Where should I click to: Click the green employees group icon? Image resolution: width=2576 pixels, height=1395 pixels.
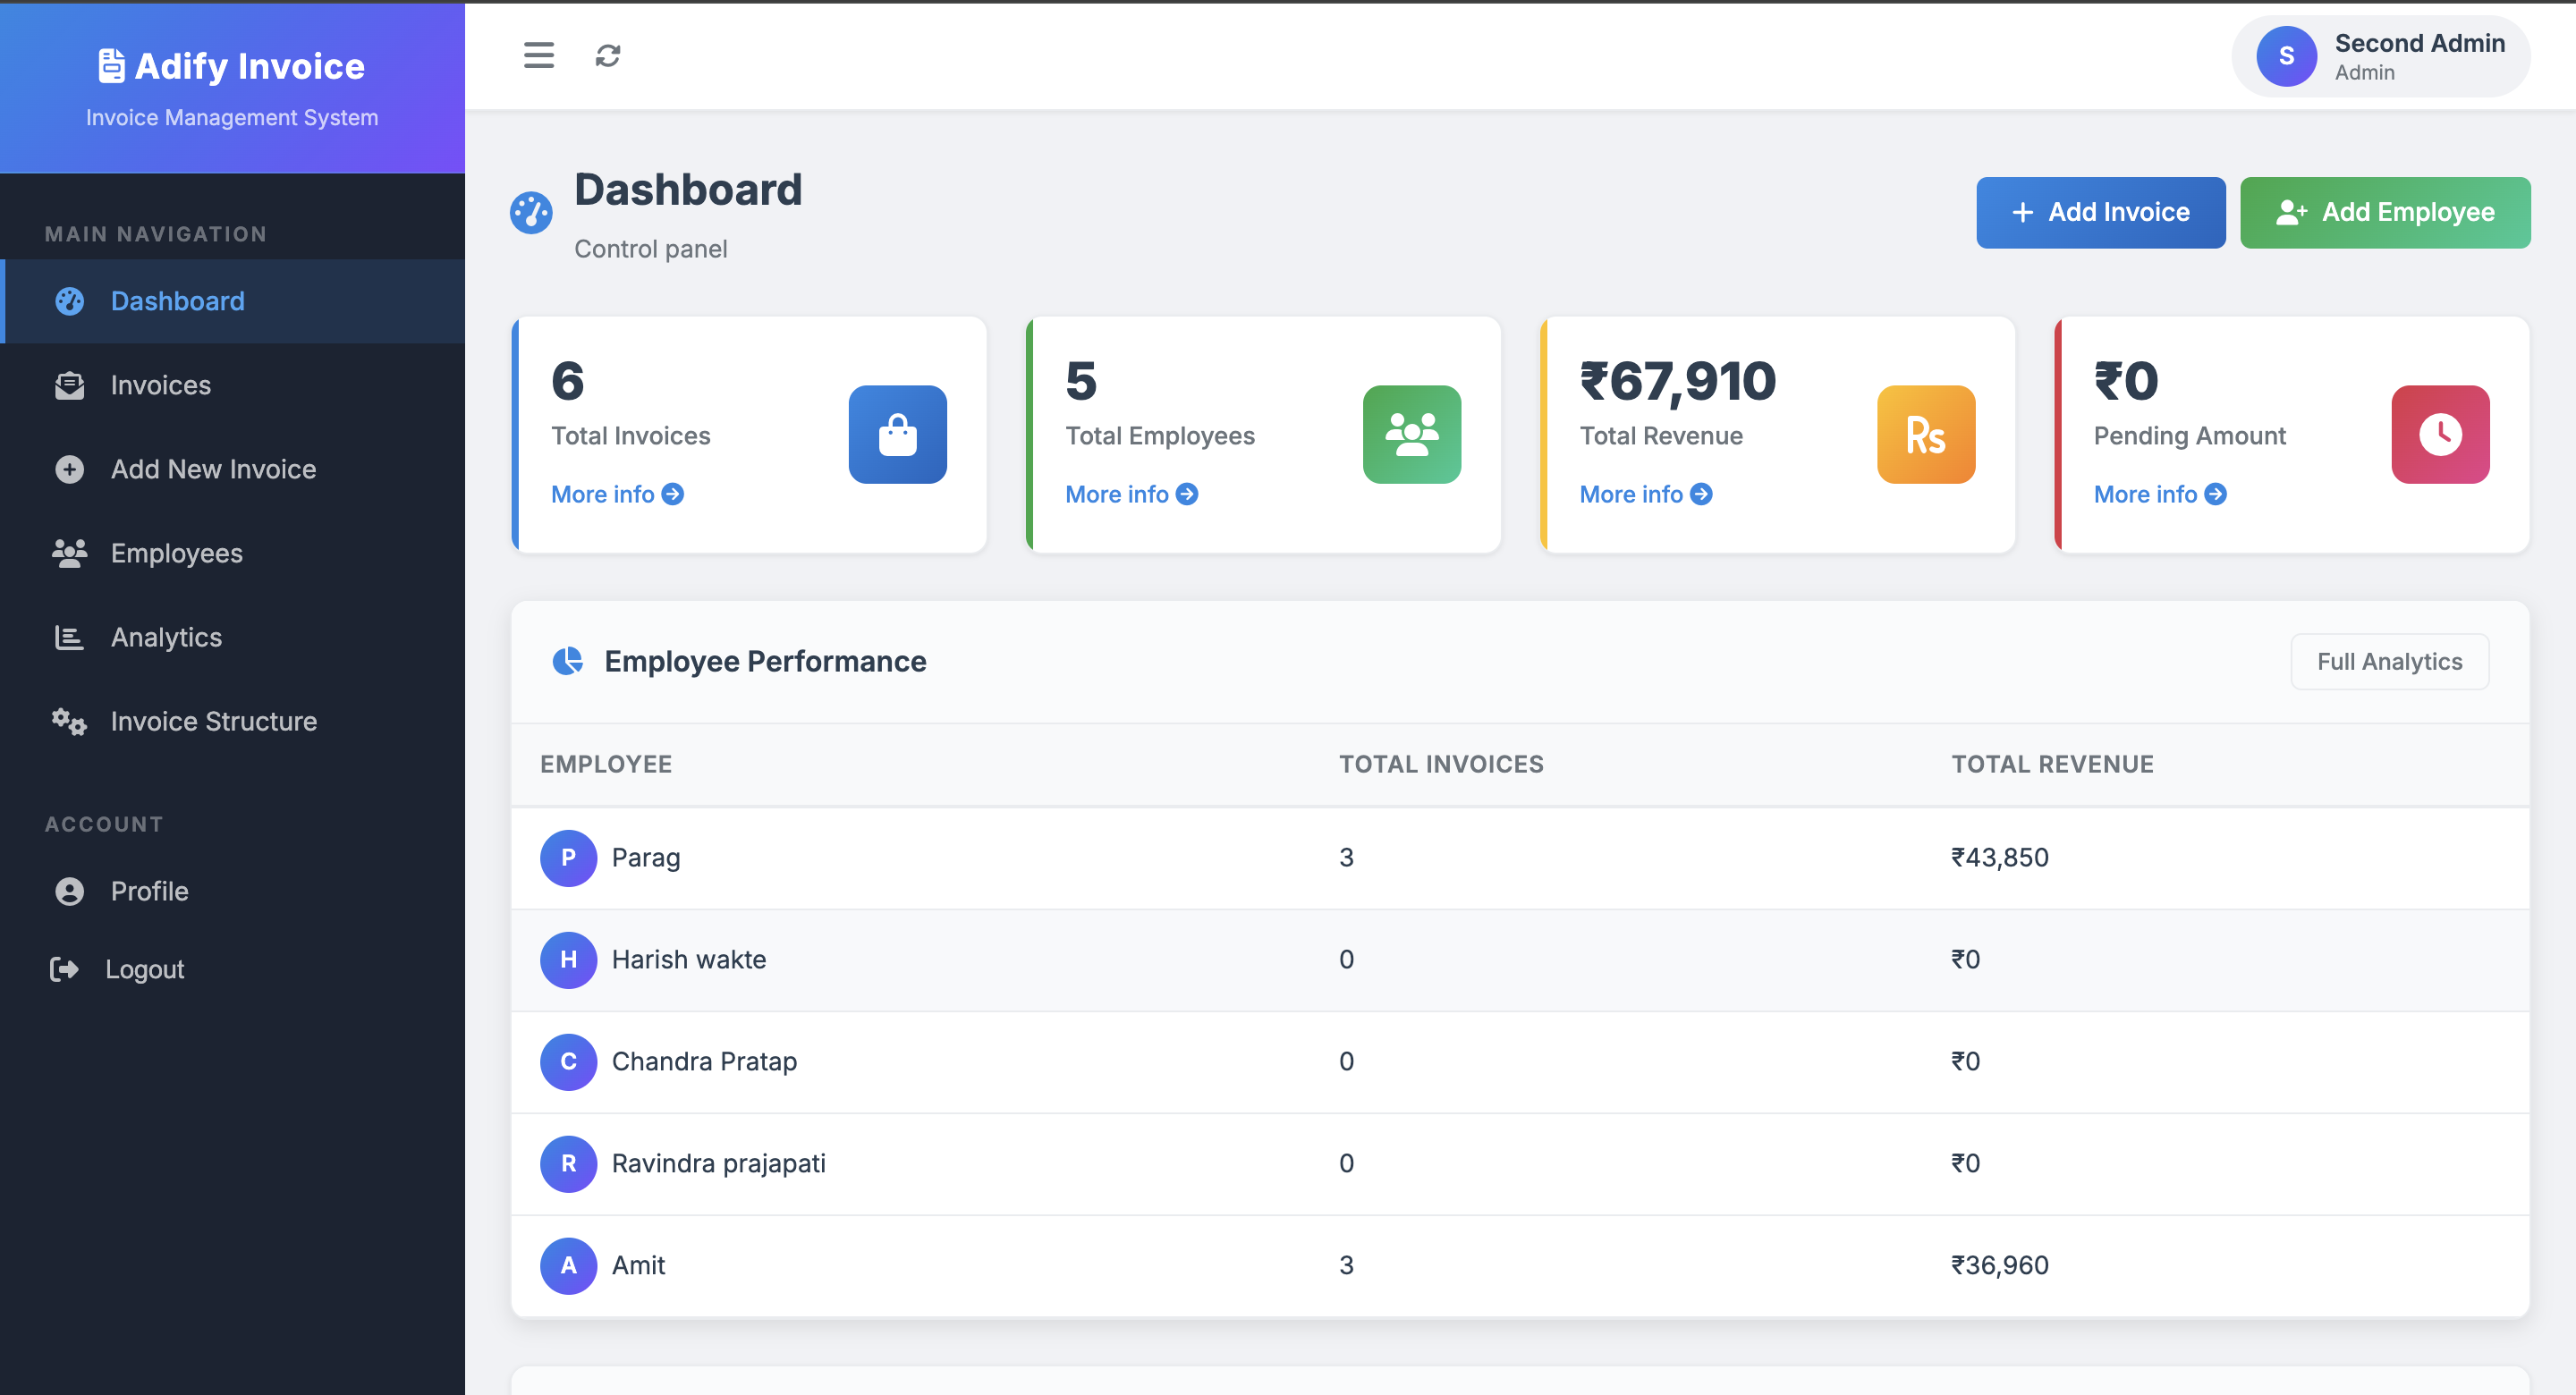click(1411, 434)
